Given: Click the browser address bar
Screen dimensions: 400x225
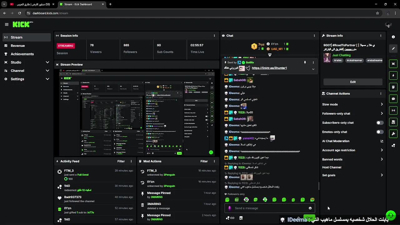Looking at the screenshot, I should [200, 13].
